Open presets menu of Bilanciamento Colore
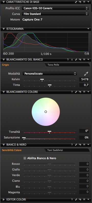The image size is (92, 203). 84,92
